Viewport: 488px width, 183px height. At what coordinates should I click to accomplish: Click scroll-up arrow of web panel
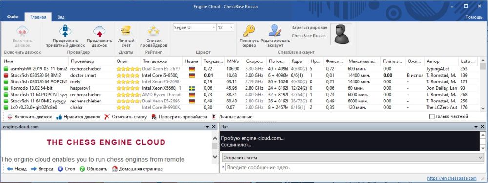(215, 138)
